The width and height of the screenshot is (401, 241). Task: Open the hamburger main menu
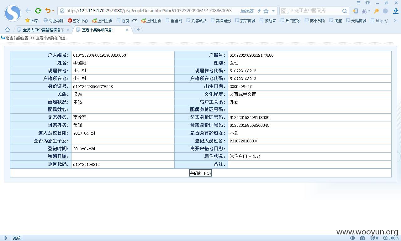click(358, 3)
